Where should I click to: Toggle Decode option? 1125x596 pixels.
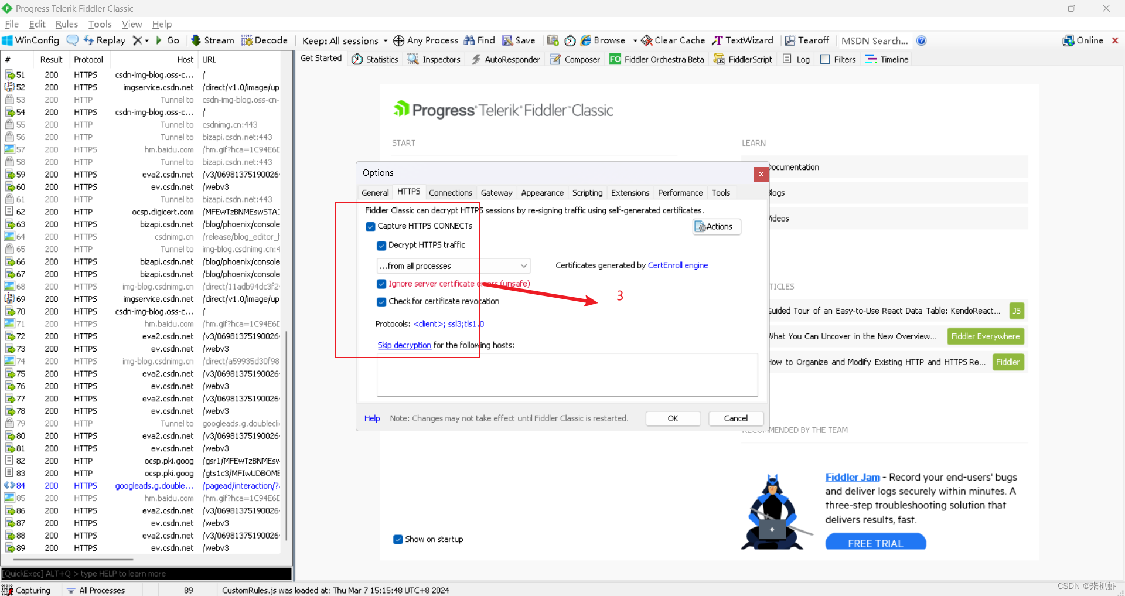point(264,40)
